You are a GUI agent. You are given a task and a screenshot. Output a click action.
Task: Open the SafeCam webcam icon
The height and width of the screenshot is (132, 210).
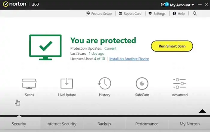click(x=142, y=84)
